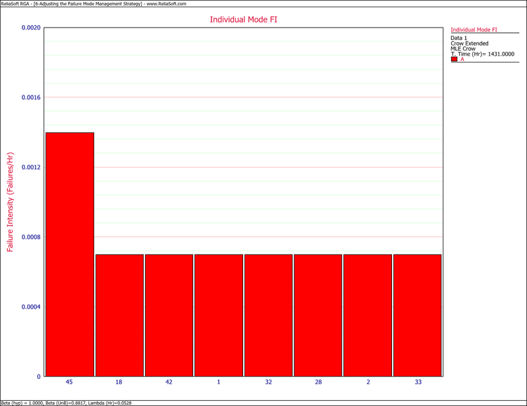The image size is (527, 406).
Task: Click the x-axis label 42
Action: point(169,382)
